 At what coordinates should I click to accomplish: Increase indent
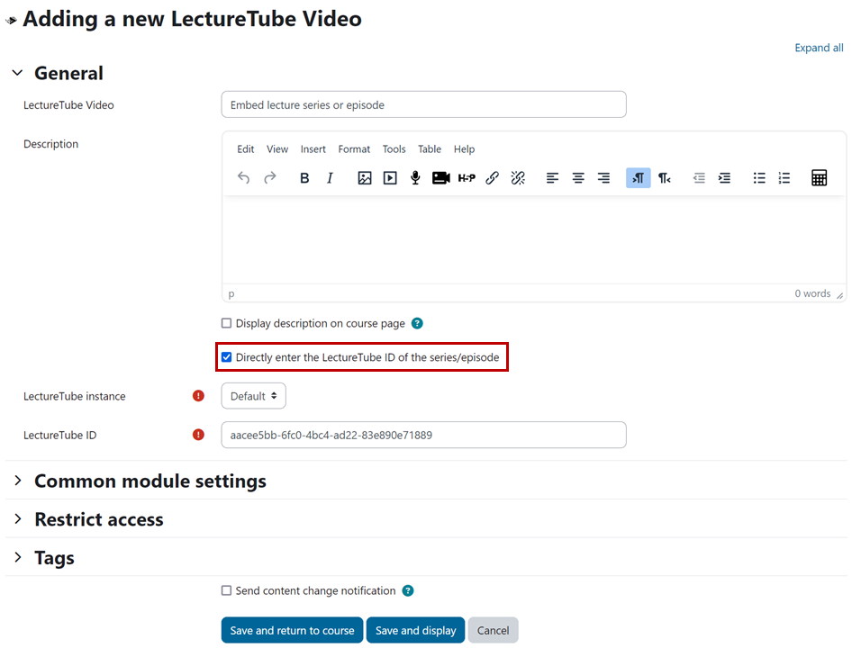coord(724,178)
